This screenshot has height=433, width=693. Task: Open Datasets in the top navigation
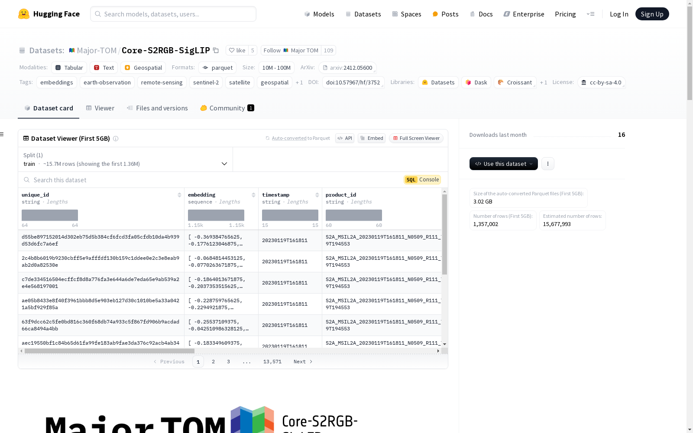(363, 14)
